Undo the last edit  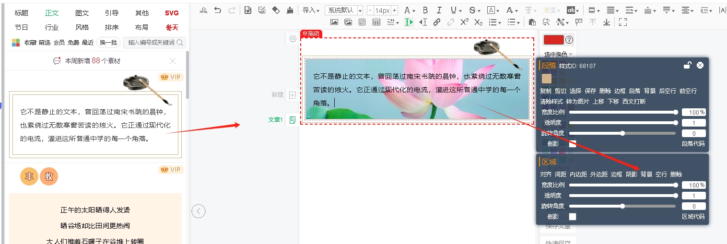[x=218, y=10]
